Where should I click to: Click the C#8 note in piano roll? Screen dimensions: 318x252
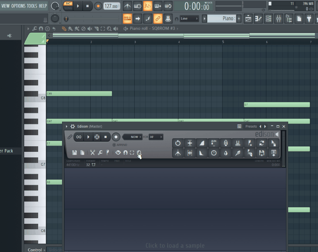(79, 93)
